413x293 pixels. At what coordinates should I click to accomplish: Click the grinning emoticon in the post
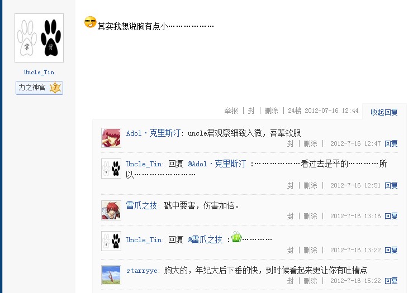[91, 22]
